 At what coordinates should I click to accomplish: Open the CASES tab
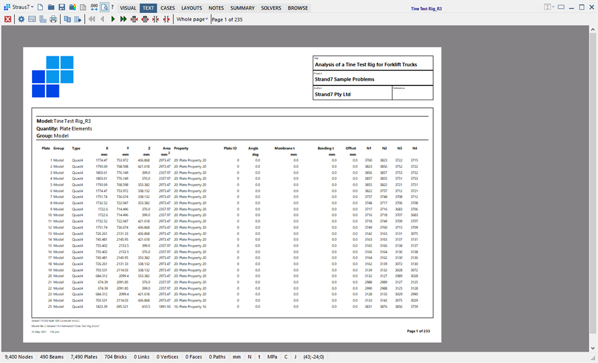click(x=167, y=8)
